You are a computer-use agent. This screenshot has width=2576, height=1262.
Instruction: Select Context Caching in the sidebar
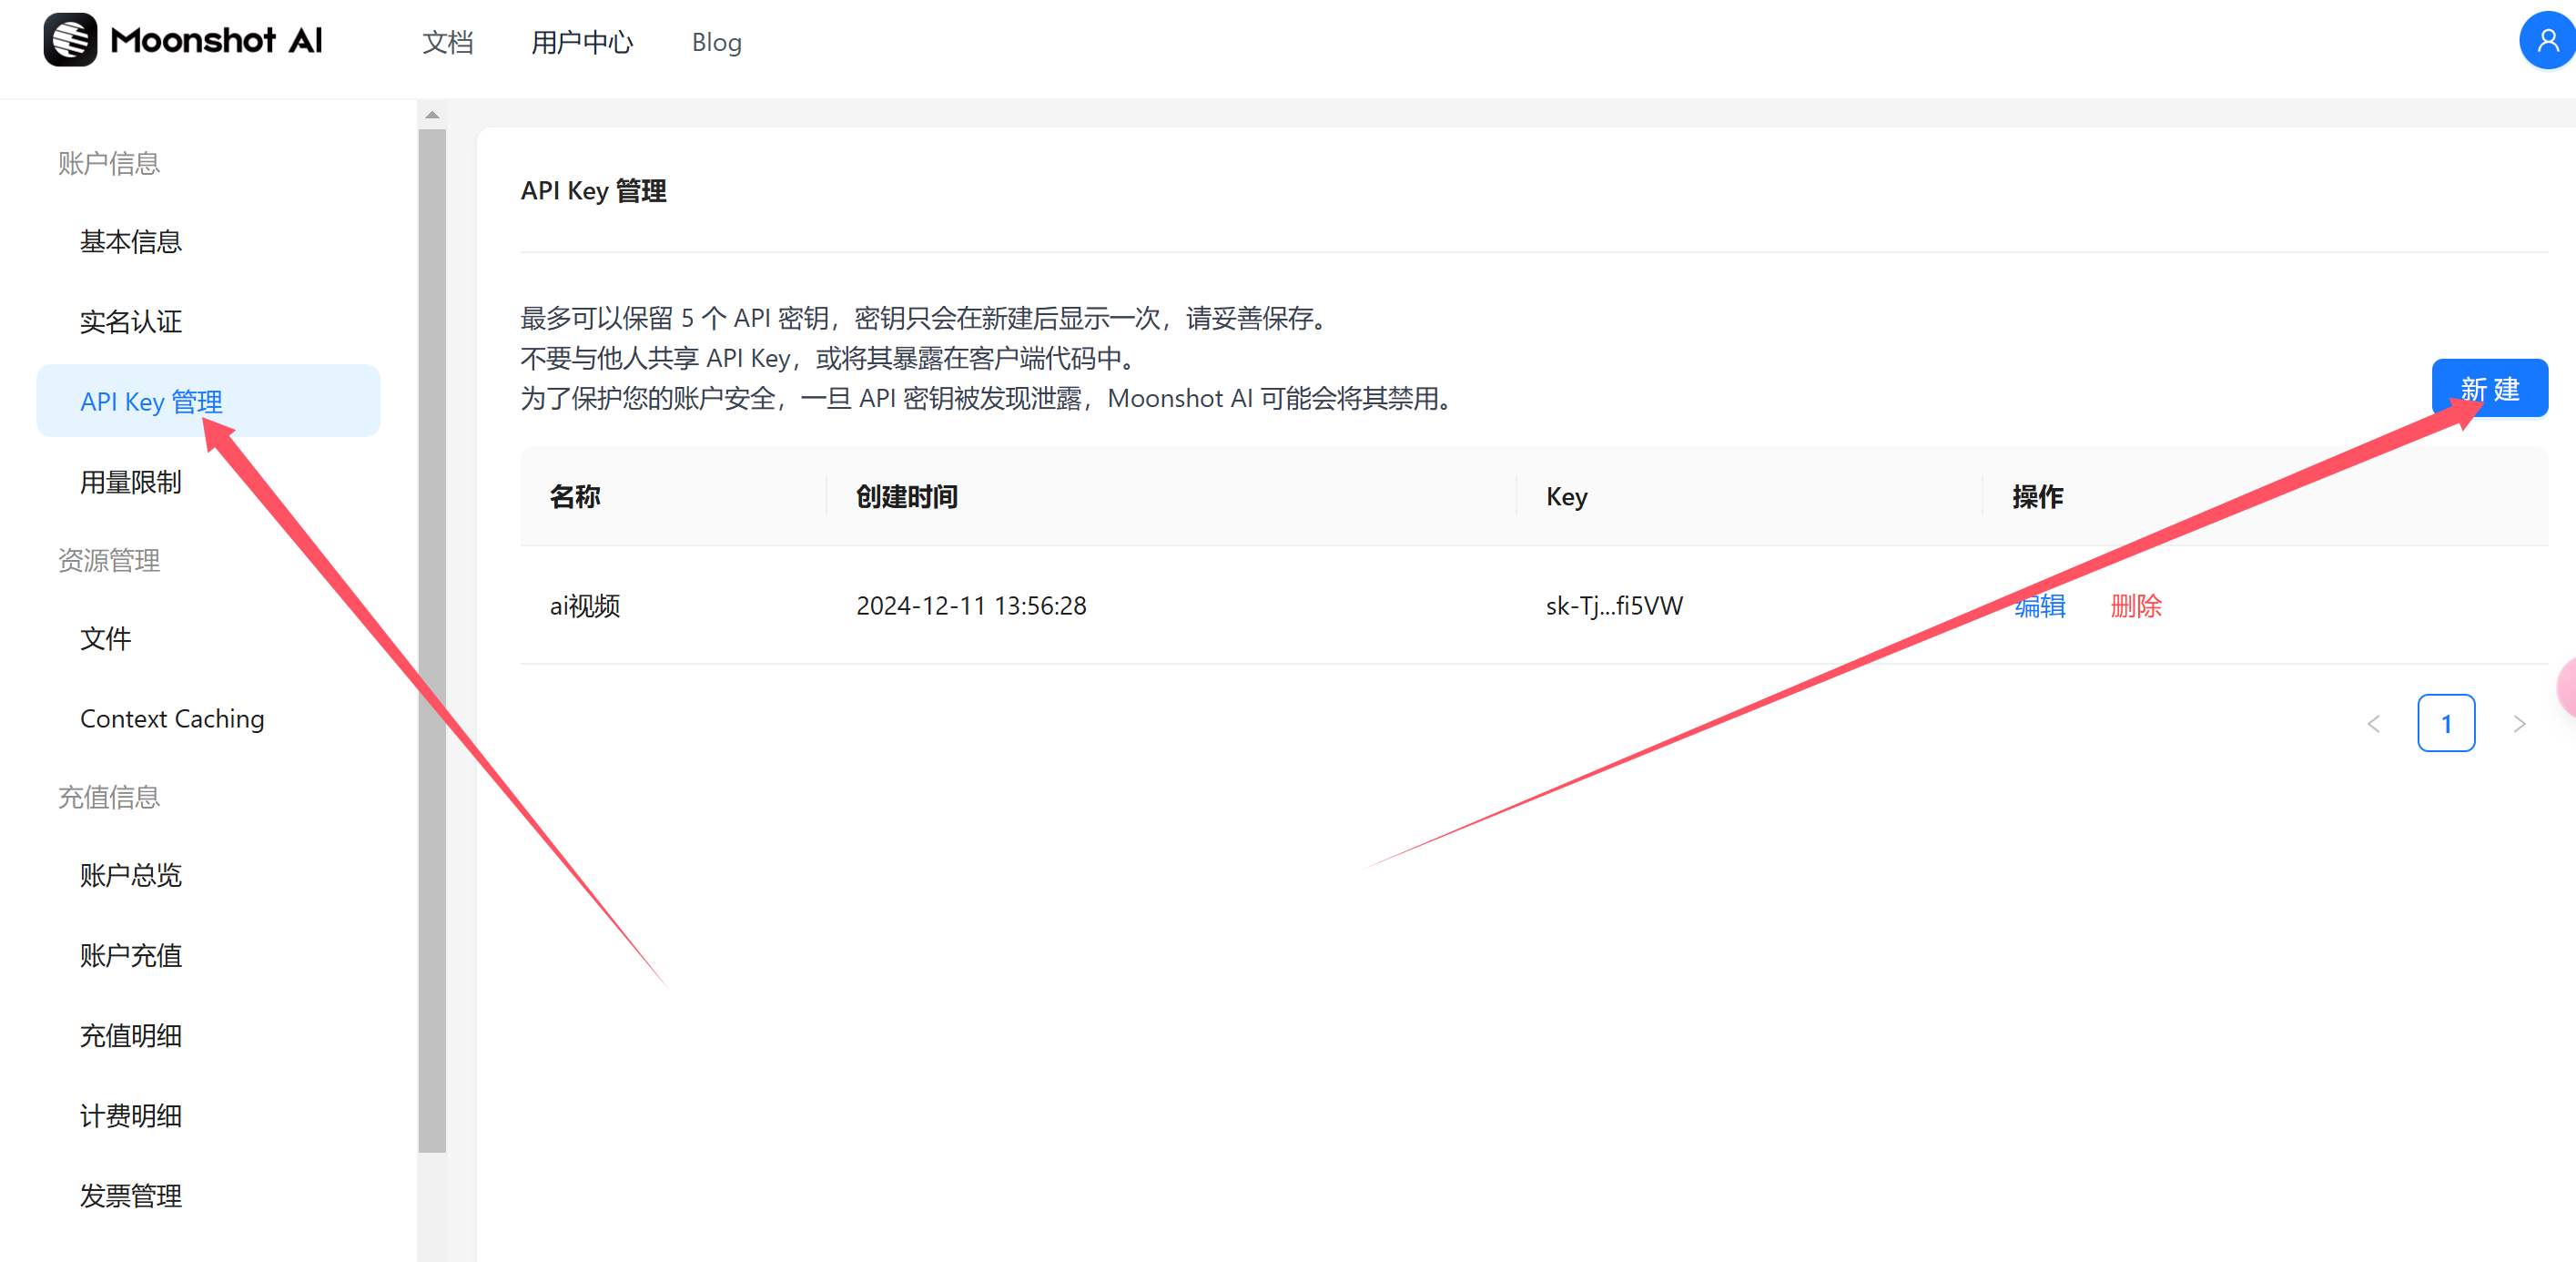point(172,718)
